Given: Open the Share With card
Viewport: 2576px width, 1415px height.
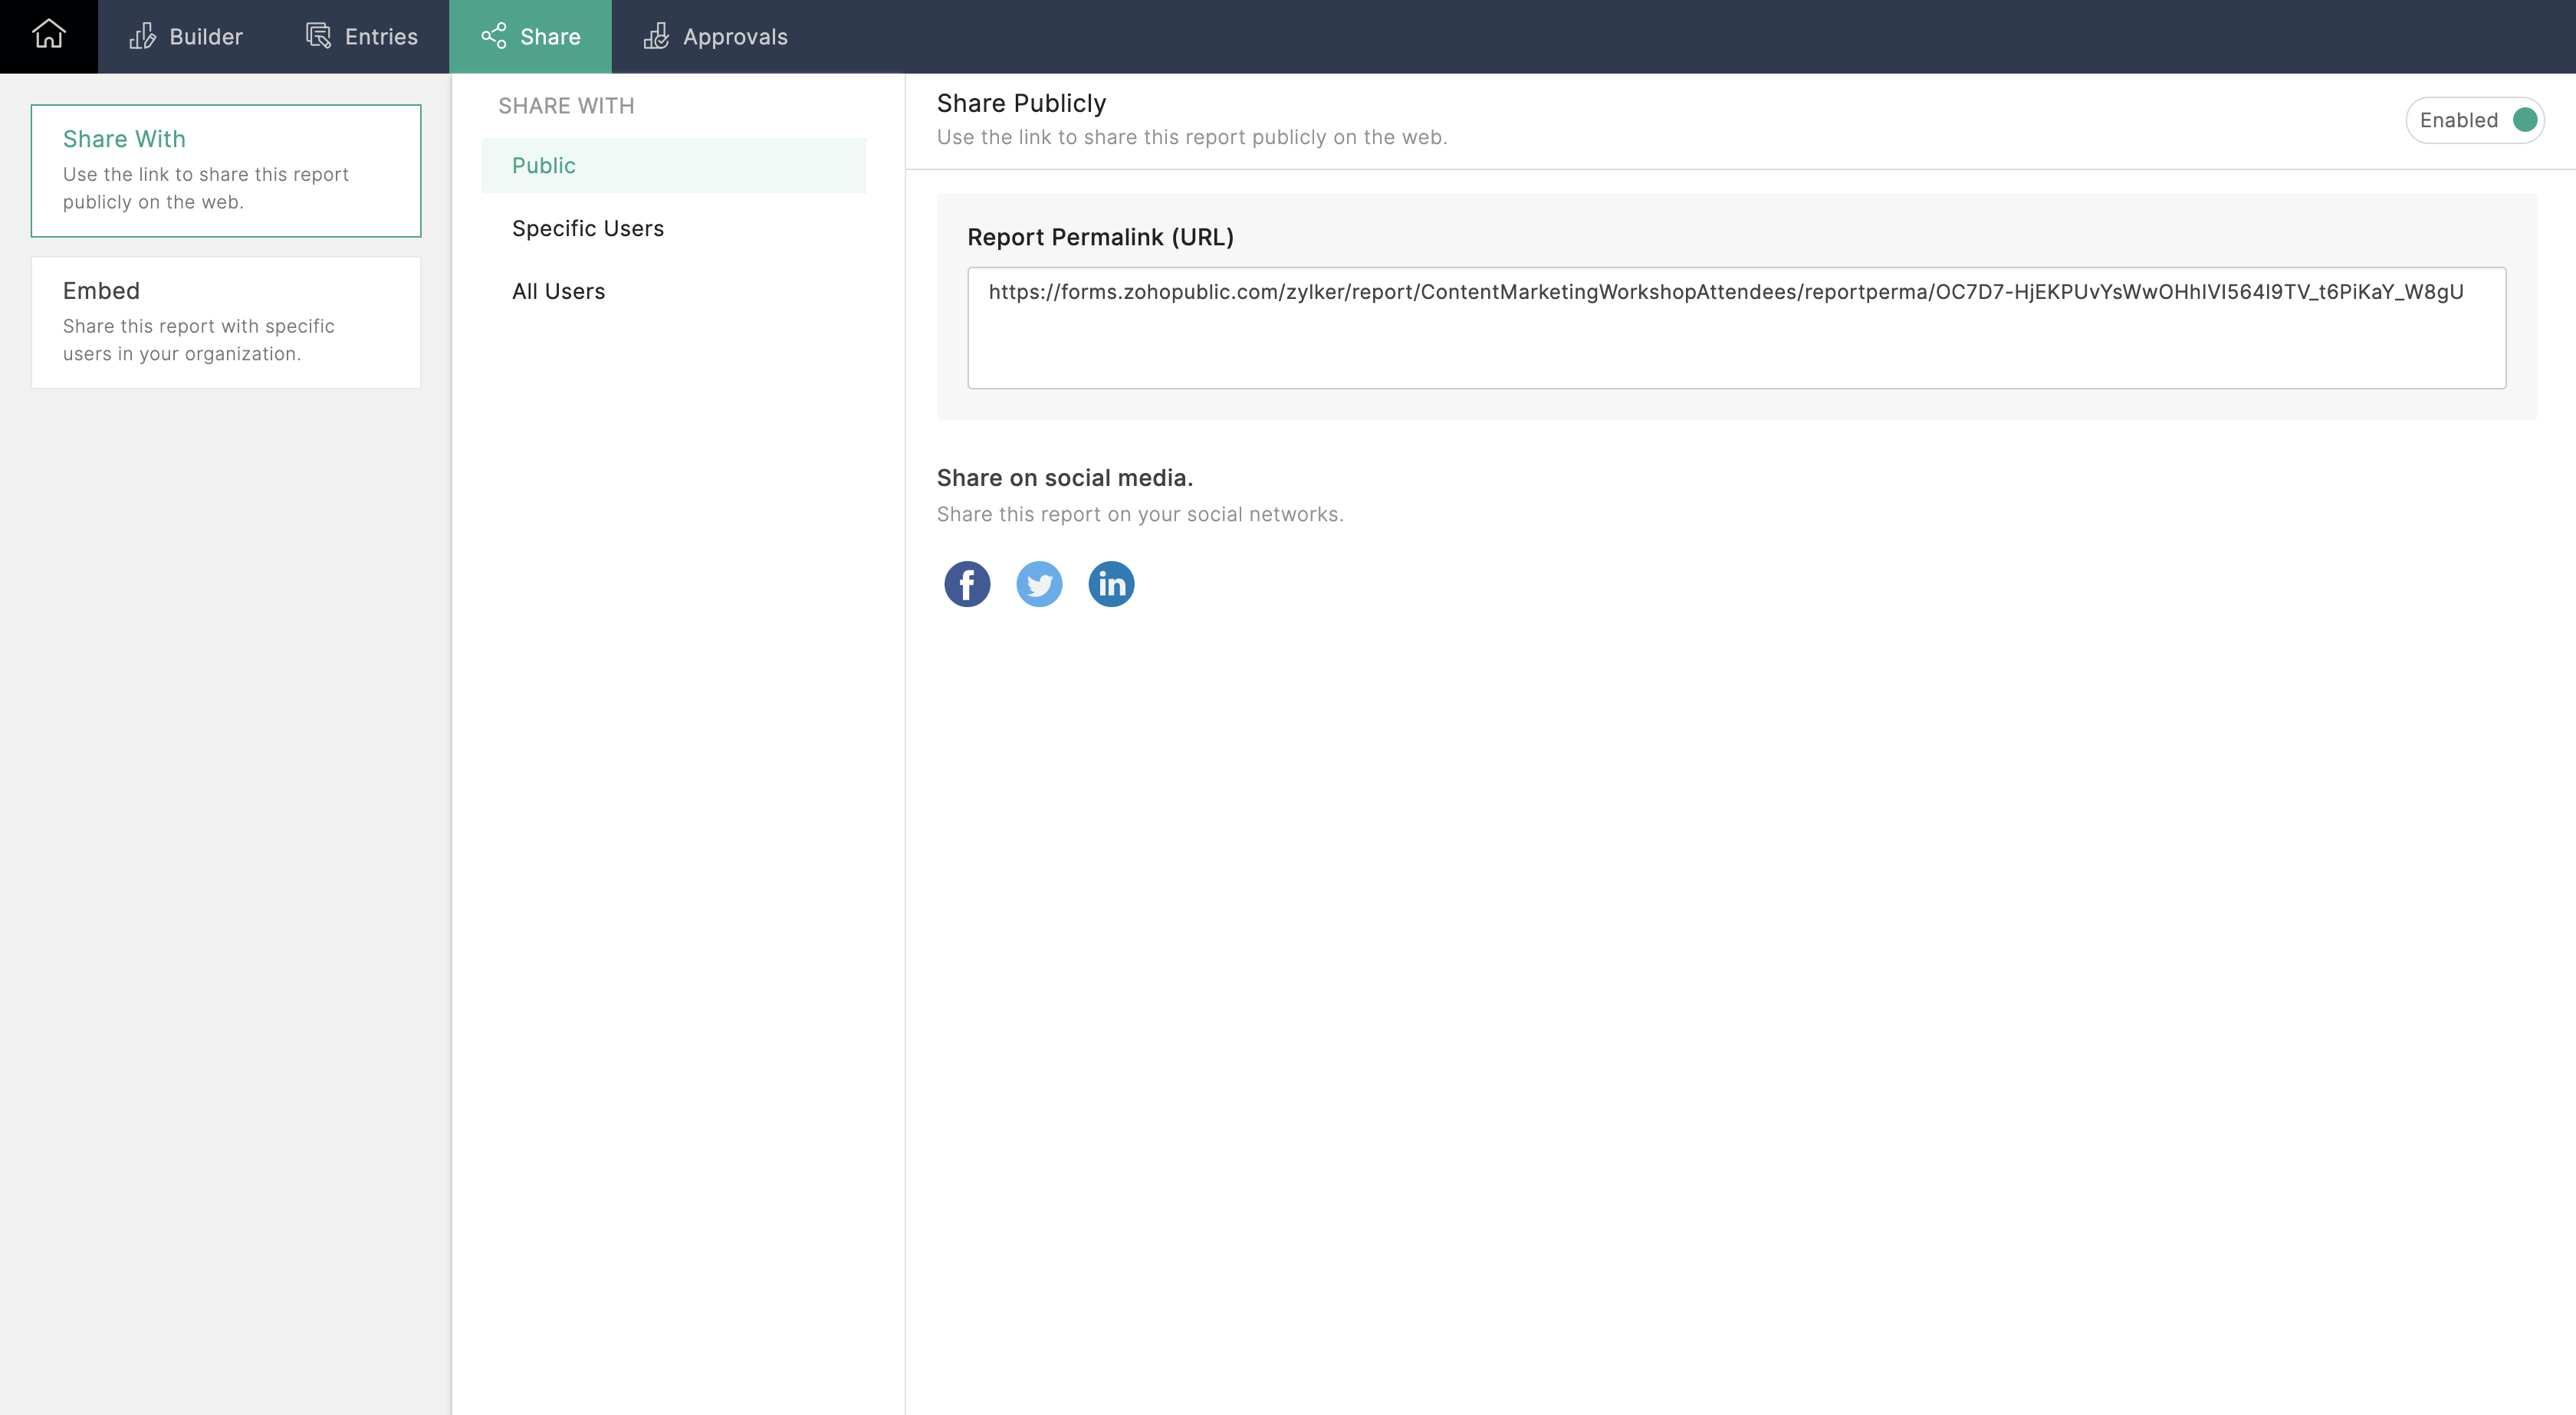Looking at the screenshot, I should [x=226, y=170].
